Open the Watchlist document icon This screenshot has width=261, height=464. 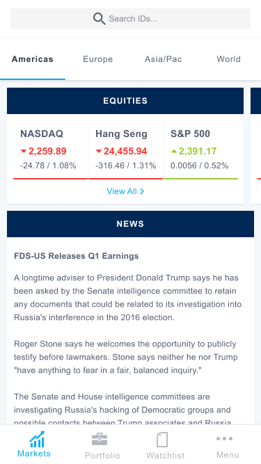pyautogui.click(x=162, y=440)
